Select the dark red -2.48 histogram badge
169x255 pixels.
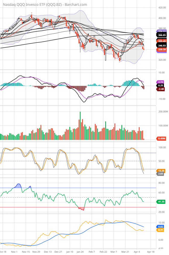161,89
